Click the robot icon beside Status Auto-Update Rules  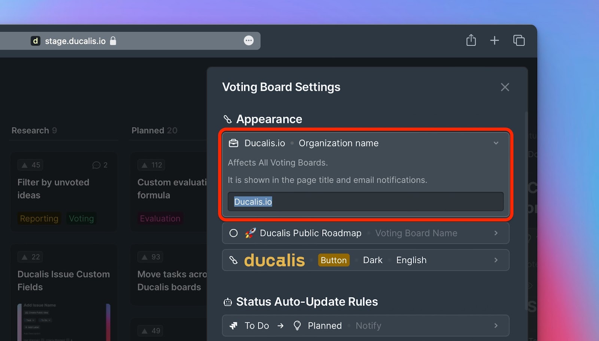228,302
